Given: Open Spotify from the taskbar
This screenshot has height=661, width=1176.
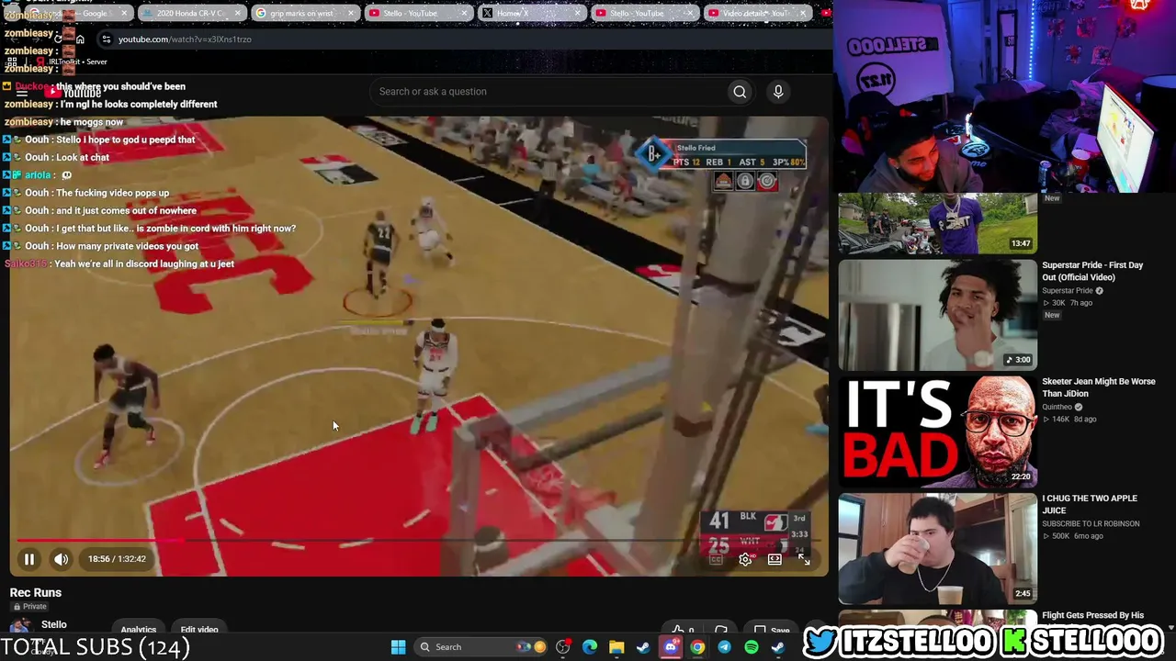Looking at the screenshot, I should [752, 647].
